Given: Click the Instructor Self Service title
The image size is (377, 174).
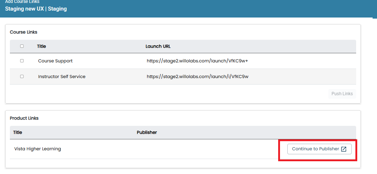Looking at the screenshot, I should coord(62,77).
